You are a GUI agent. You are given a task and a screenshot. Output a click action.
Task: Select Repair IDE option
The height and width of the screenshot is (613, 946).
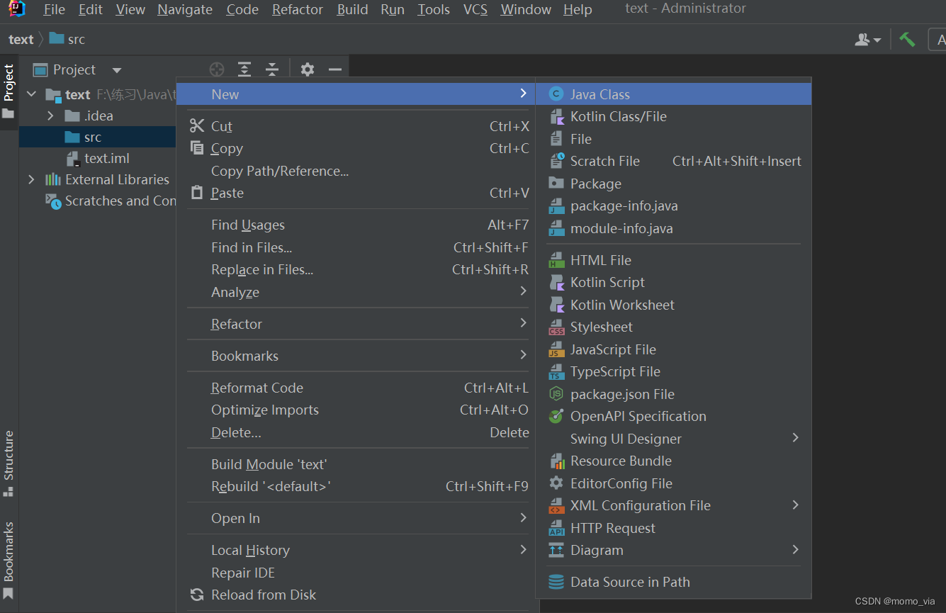point(356,573)
